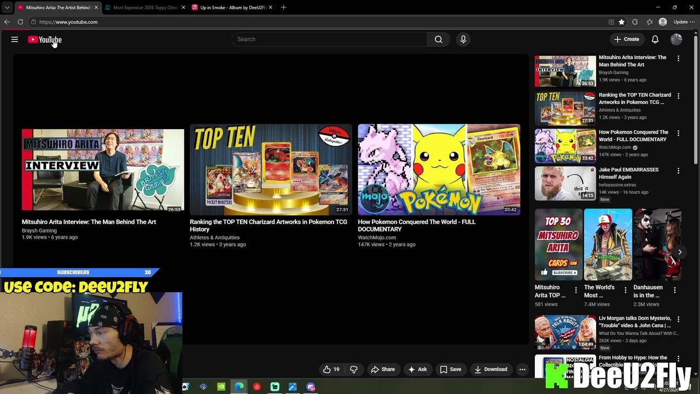Open a new browser tab
700x394 pixels.
coord(283,8)
